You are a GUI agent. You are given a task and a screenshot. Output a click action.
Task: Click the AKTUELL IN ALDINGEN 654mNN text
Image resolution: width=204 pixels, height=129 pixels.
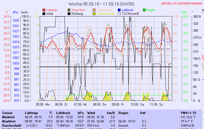pyautogui.click(x=183, y=4)
